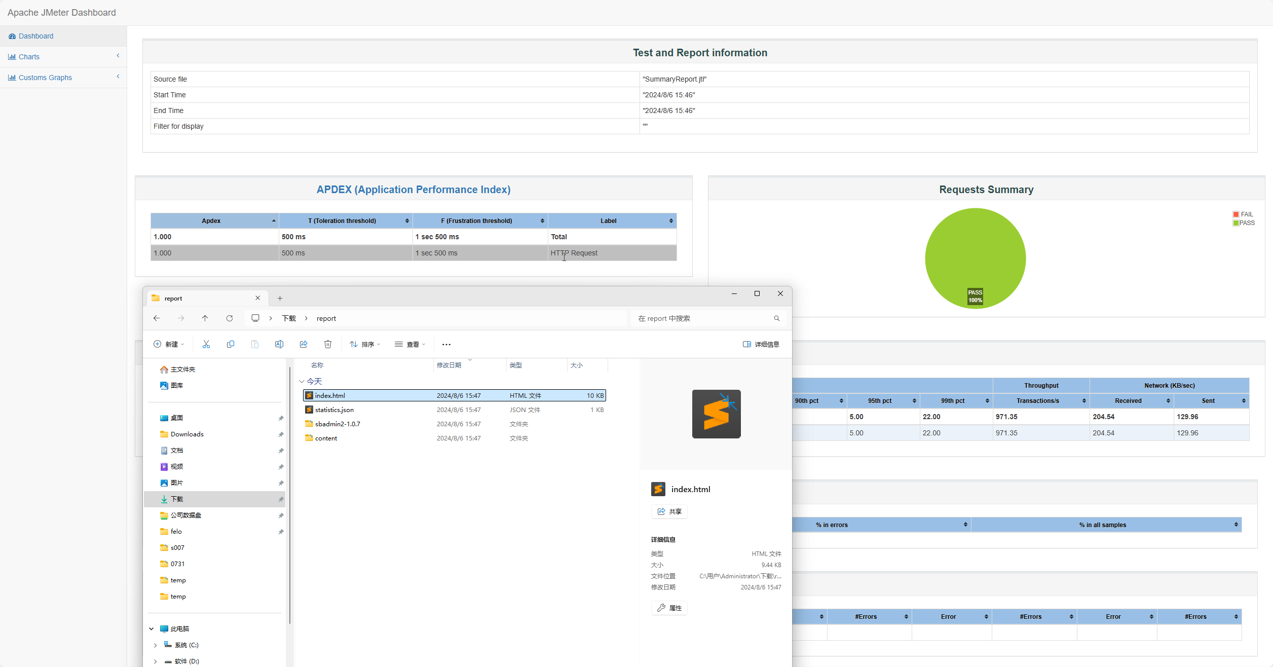This screenshot has height=667, width=1273.
Task: Expand the 软件 (D:) drive node
Action: coord(156,661)
